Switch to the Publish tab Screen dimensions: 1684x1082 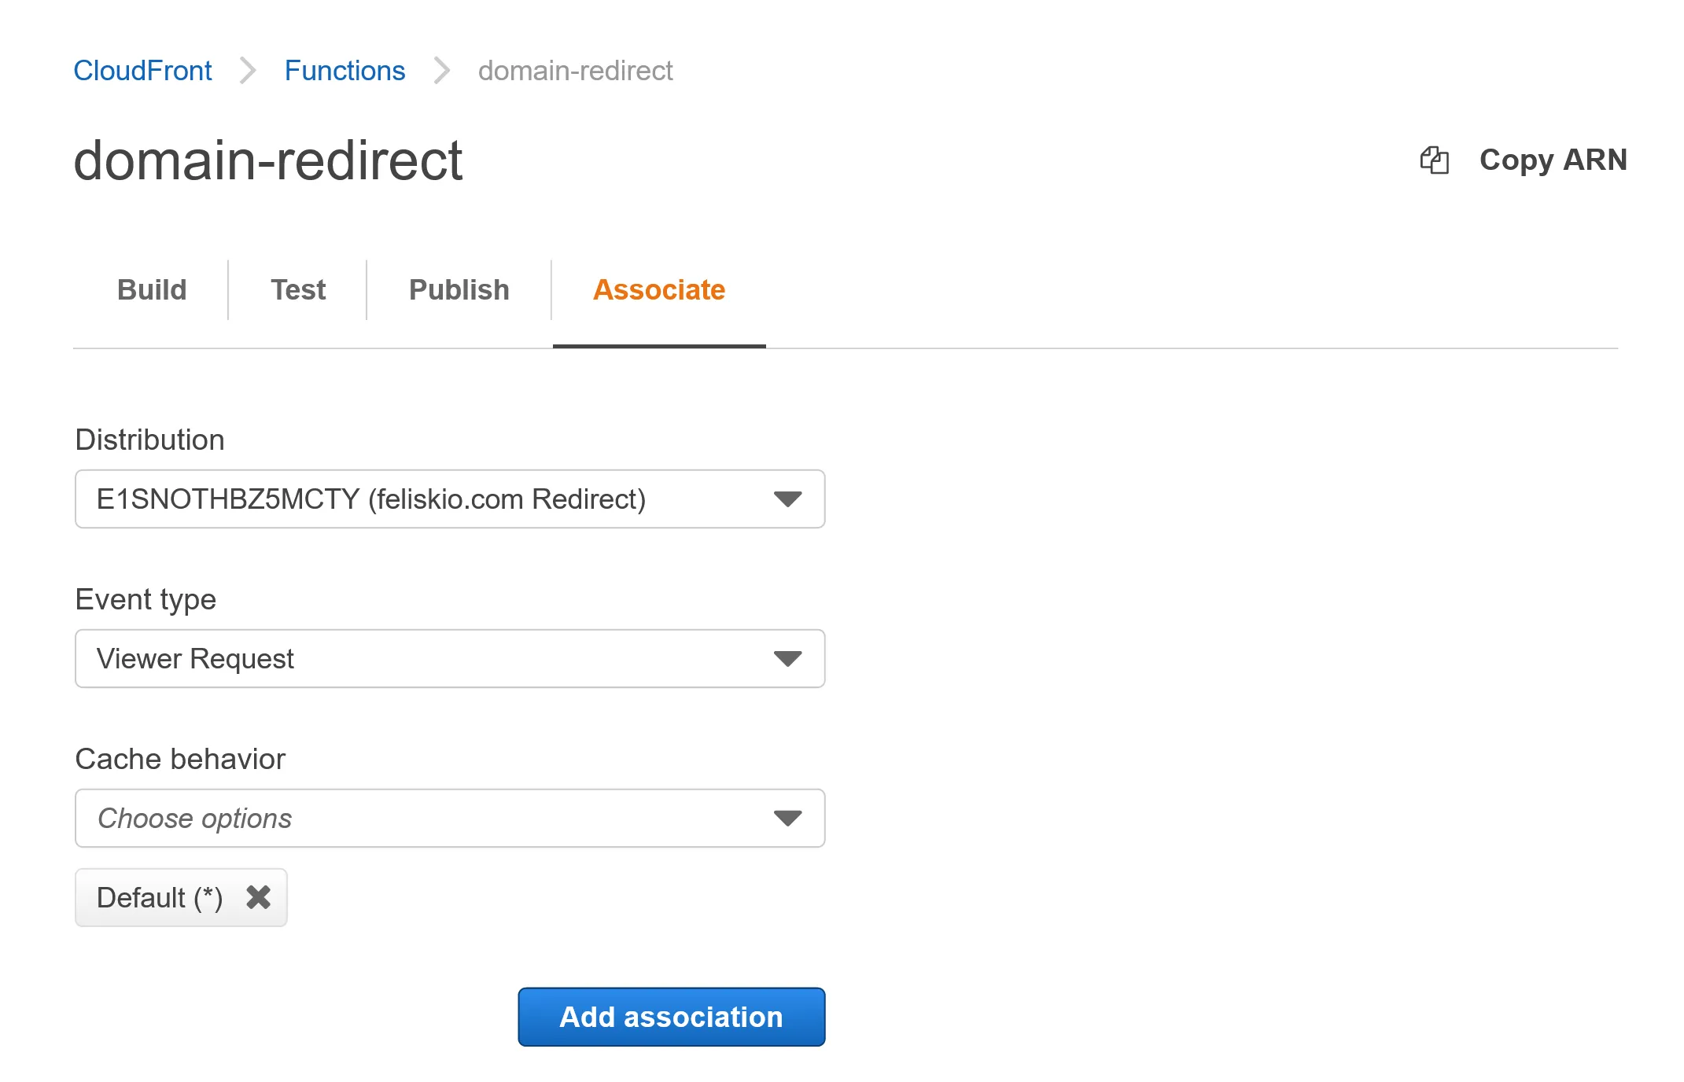460,291
